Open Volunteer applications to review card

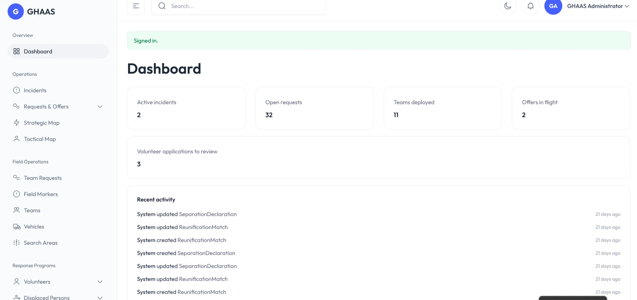(x=379, y=157)
